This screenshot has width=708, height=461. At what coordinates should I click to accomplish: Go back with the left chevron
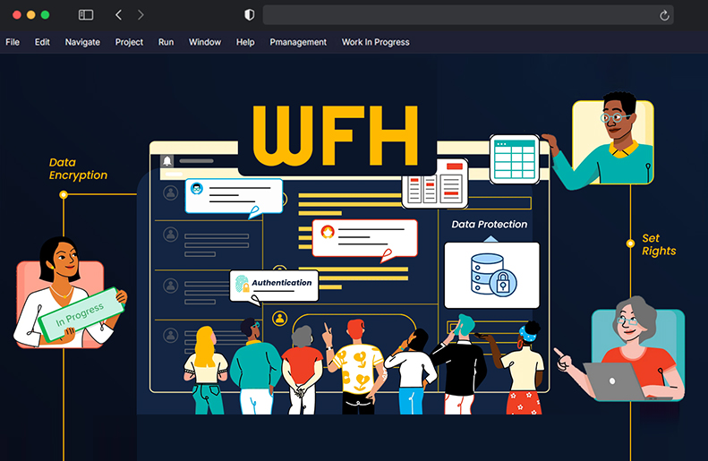(118, 15)
